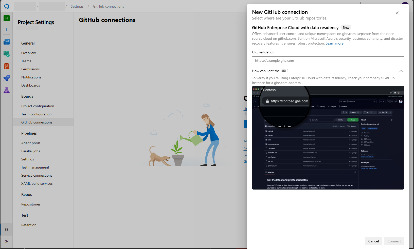Click 'GitHub Enterprise Cloud with data residency' heading
The height and width of the screenshot is (249, 414).
click(295, 28)
